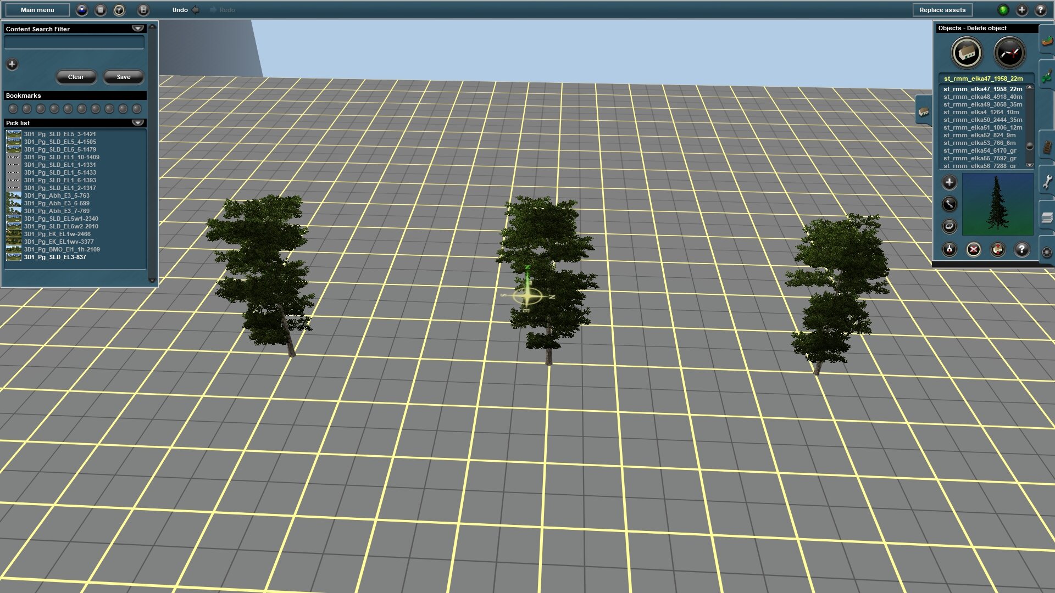Image resolution: width=1055 pixels, height=593 pixels.
Task: Move the object list scrollbar thumb
Action: click(x=1030, y=146)
